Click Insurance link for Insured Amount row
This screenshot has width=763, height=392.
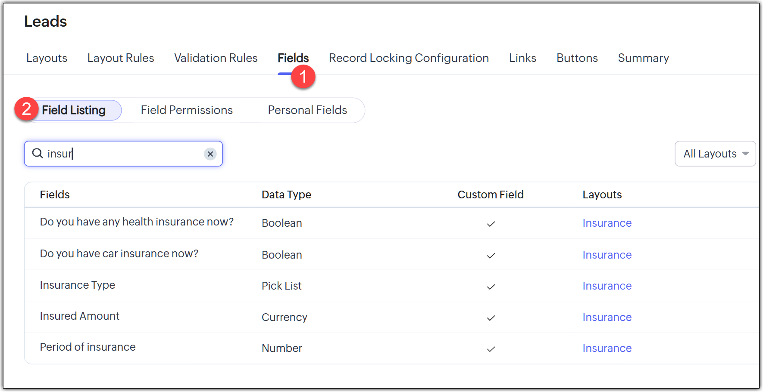[x=607, y=318]
